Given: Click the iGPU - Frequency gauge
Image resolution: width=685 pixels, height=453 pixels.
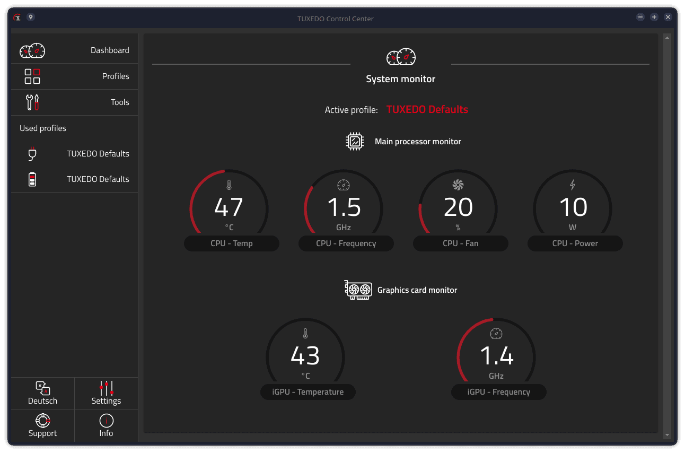Looking at the screenshot, I should coord(496,356).
